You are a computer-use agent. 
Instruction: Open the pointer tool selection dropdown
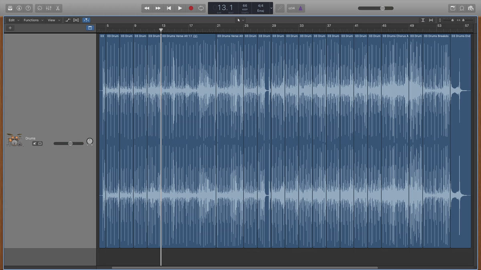[x=240, y=20]
